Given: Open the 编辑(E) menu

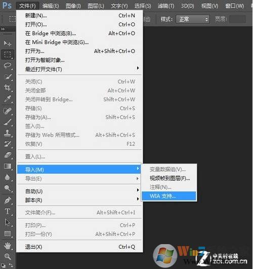Looking at the screenshot, I should (x=51, y=6).
